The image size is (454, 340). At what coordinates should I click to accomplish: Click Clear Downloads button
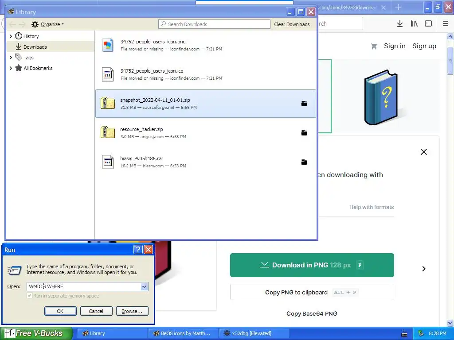[x=292, y=24]
